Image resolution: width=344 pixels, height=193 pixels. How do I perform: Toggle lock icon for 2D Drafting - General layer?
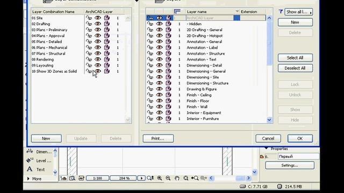coord(150,30)
